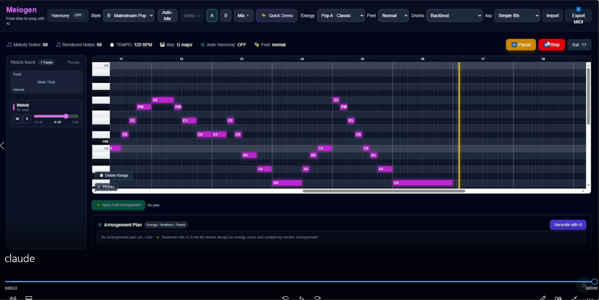Pause playback with the yellow Pause button

point(520,45)
